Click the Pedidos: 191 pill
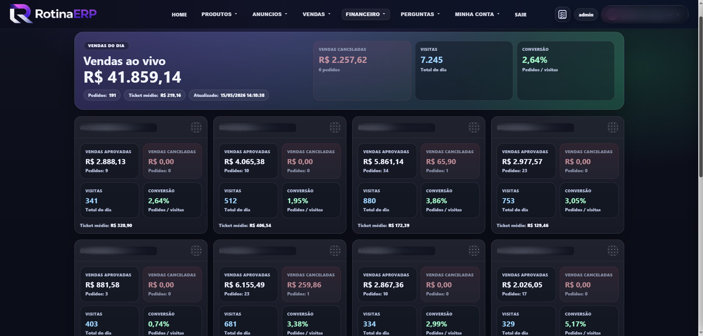Viewport: 703px width, 336px height. click(x=102, y=95)
